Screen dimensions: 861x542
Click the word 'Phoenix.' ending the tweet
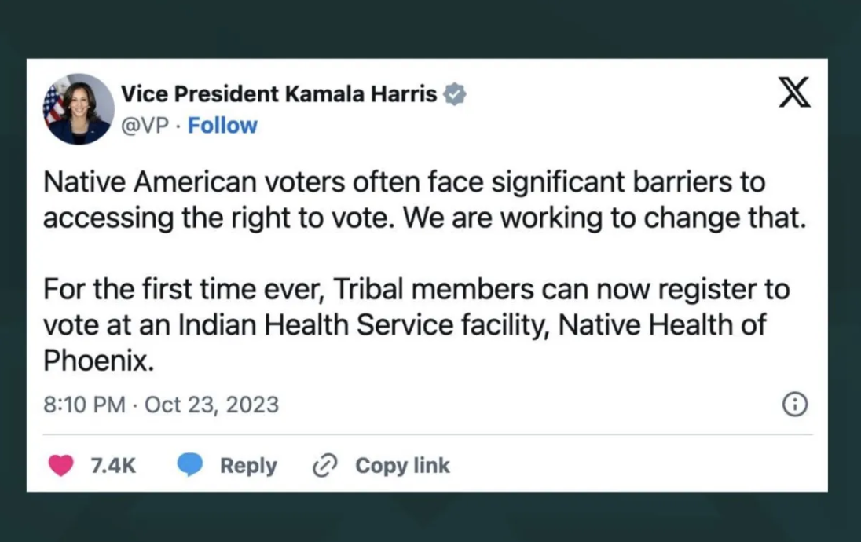(99, 361)
